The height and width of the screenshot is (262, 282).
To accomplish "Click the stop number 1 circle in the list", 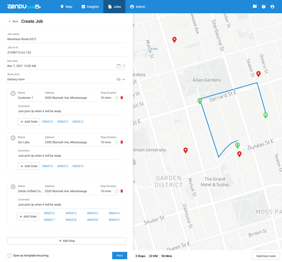I will click(x=13, y=94).
